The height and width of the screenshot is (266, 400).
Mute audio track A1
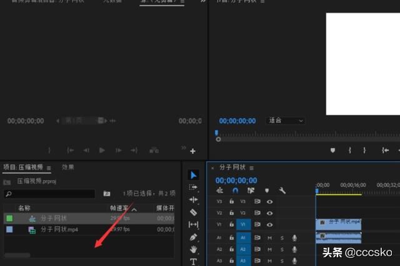coord(270,238)
